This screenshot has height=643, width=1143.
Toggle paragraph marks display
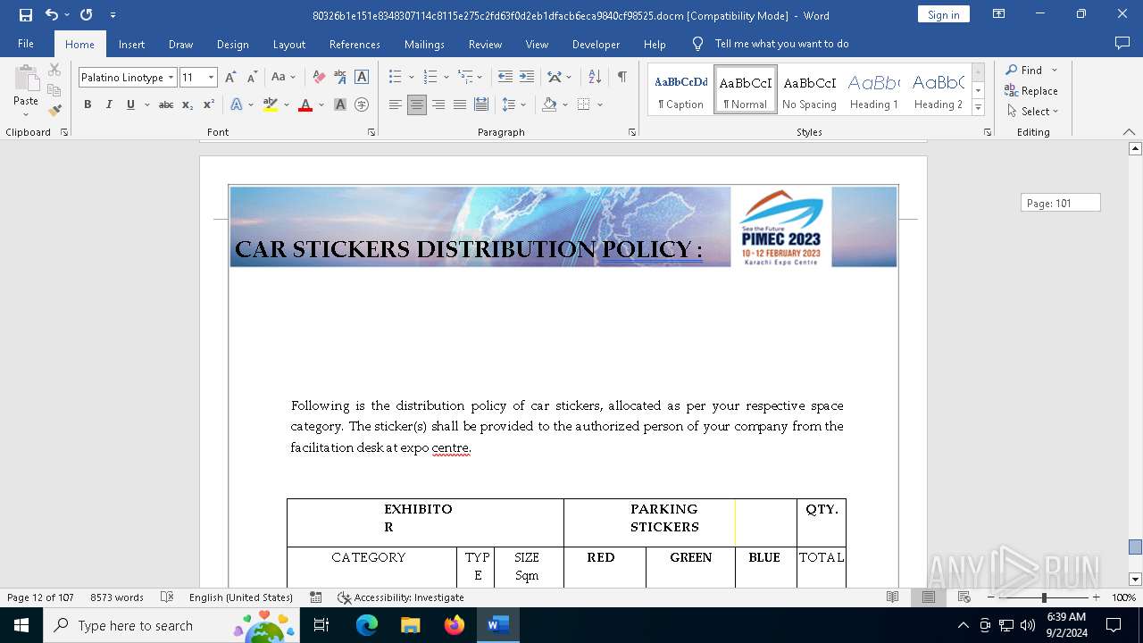click(x=622, y=78)
